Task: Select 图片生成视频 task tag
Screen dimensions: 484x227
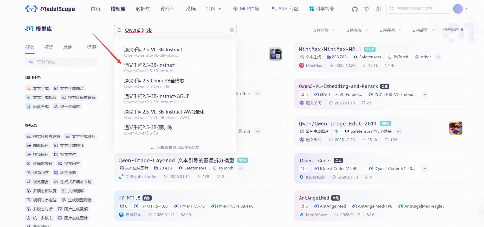Action: coord(73,209)
